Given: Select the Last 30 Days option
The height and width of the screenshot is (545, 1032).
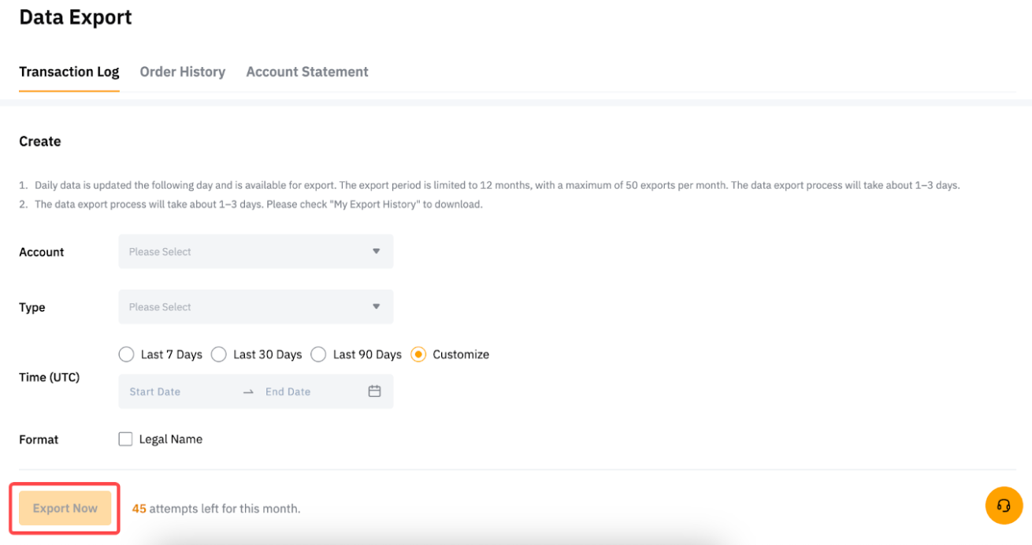Looking at the screenshot, I should pyautogui.click(x=219, y=354).
